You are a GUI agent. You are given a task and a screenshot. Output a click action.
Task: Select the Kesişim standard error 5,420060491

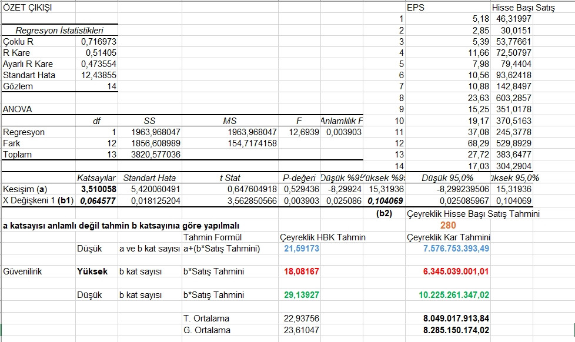coord(156,189)
